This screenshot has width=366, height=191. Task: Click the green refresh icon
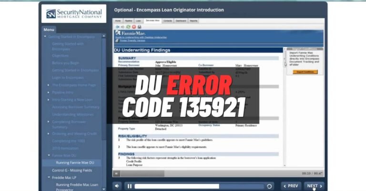coord(128,27)
